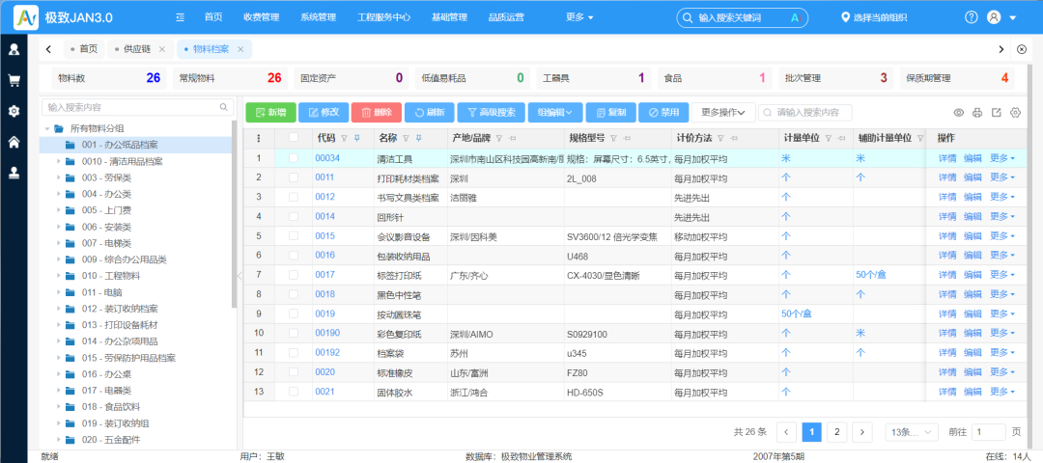
Task: Check the row for 打印耗材类档案
Action: pos(294,177)
